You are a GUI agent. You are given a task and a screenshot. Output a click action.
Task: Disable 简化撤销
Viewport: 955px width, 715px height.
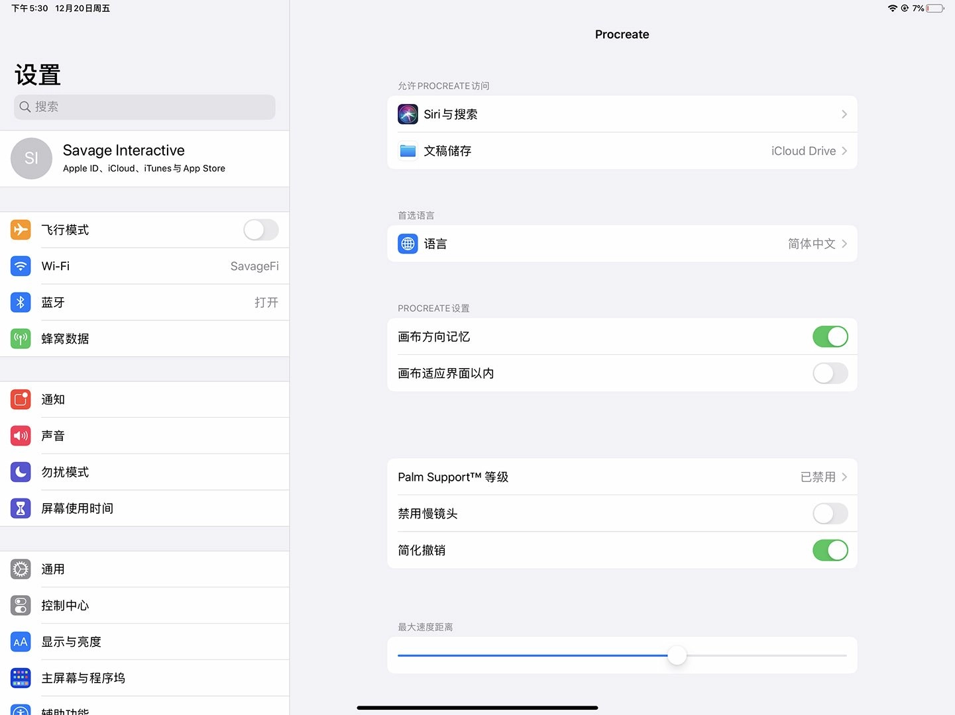(830, 550)
